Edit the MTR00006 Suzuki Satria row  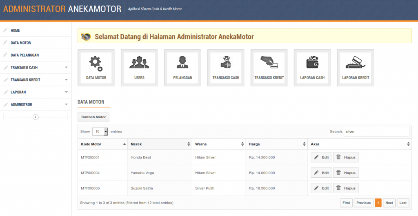(x=321, y=188)
